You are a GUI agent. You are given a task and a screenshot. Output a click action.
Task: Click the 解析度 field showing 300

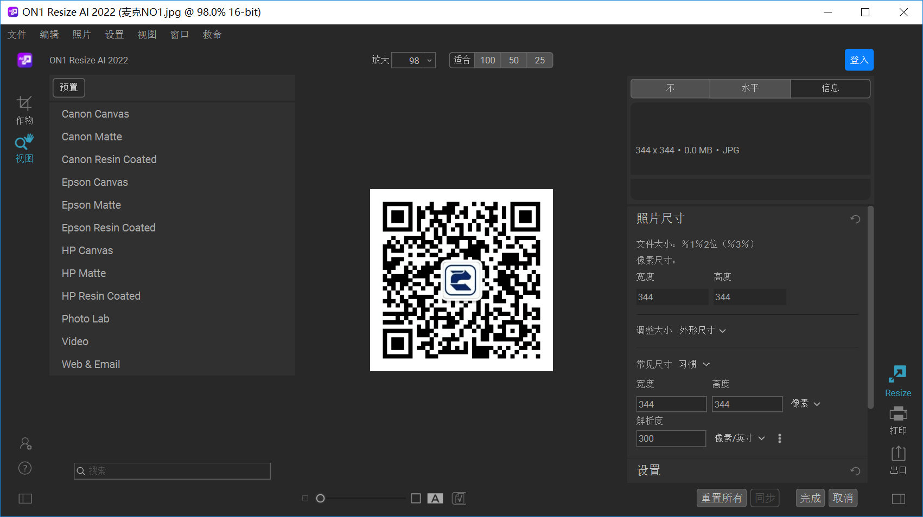[671, 438]
